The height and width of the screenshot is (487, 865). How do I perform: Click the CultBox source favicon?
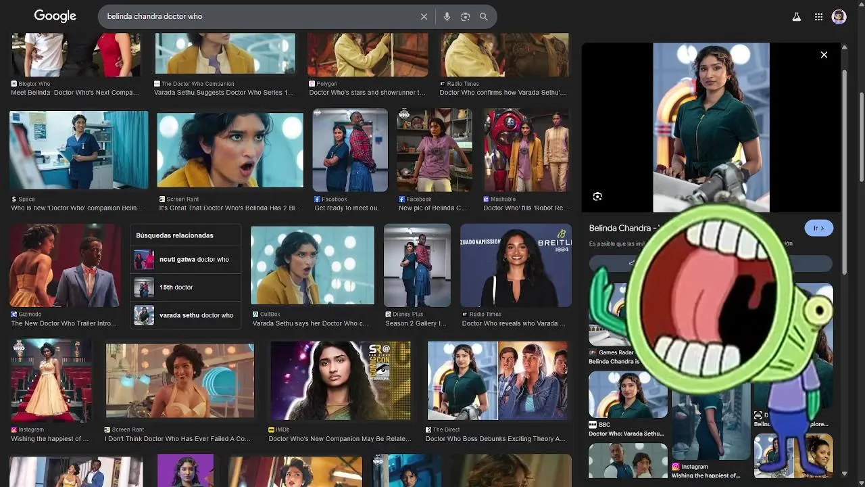point(255,315)
